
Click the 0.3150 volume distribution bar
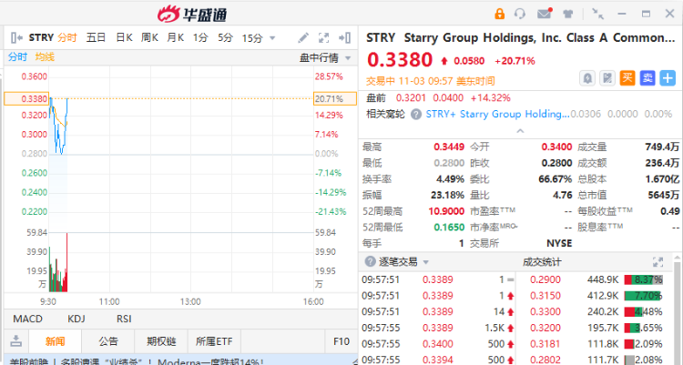643,296
